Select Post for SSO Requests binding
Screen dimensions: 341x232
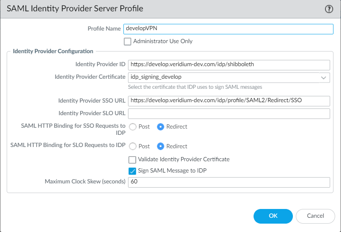click(x=133, y=126)
